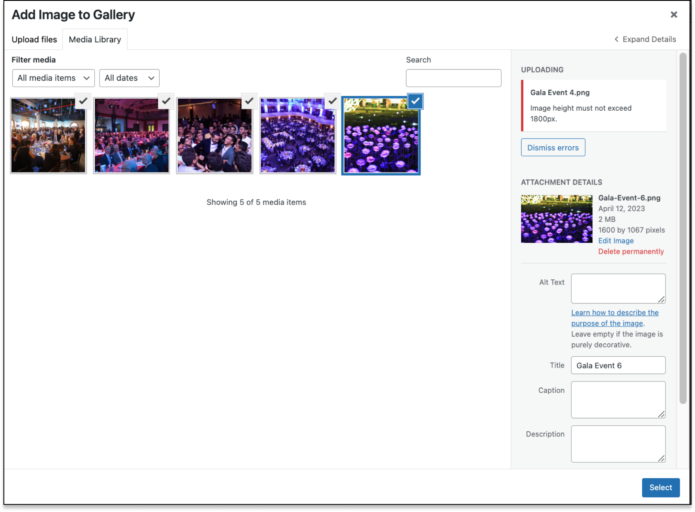This screenshot has width=695, height=512.
Task: Deselect the first Gala Event image checkmark
Action: [x=83, y=102]
